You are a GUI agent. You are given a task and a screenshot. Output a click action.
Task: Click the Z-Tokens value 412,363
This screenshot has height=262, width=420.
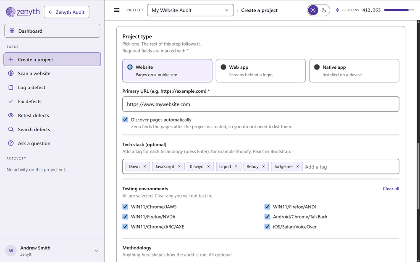click(x=371, y=10)
